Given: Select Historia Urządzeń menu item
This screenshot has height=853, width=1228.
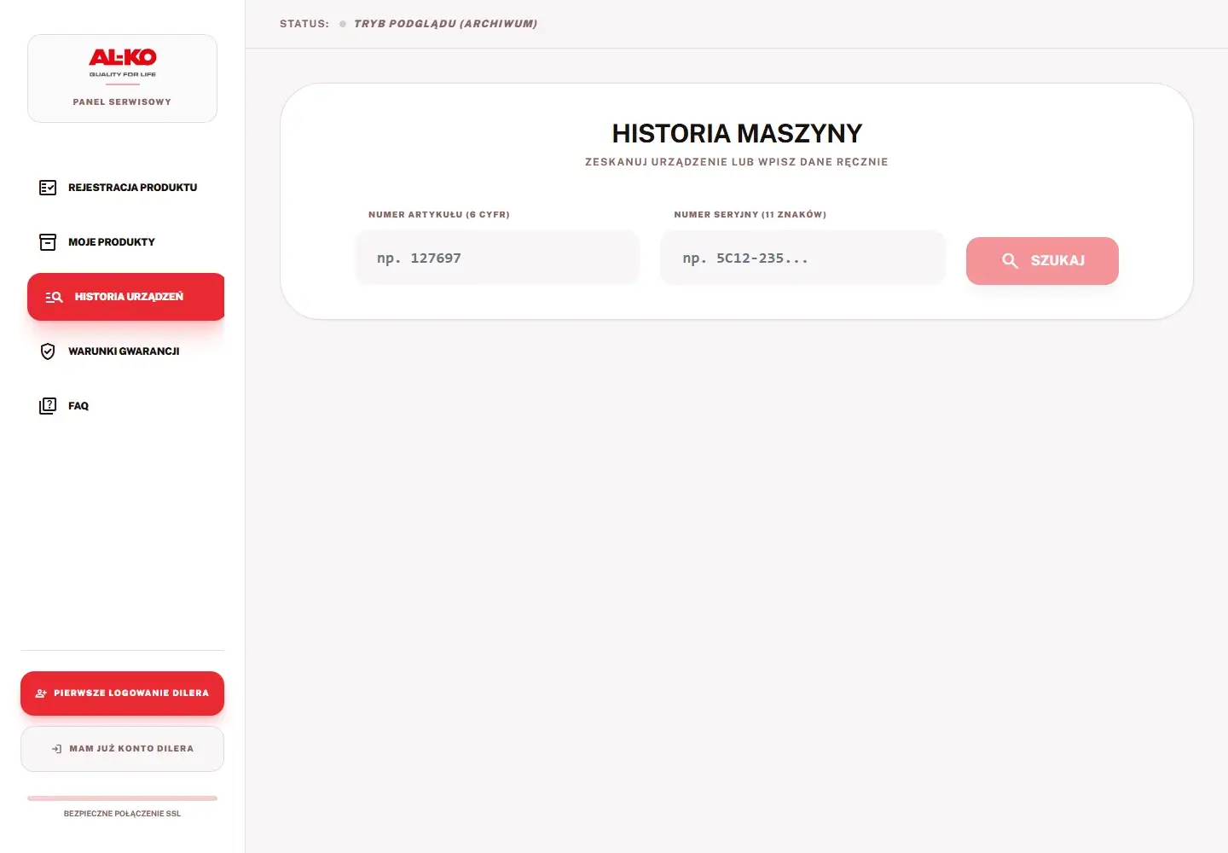Looking at the screenshot, I should coord(125,297).
